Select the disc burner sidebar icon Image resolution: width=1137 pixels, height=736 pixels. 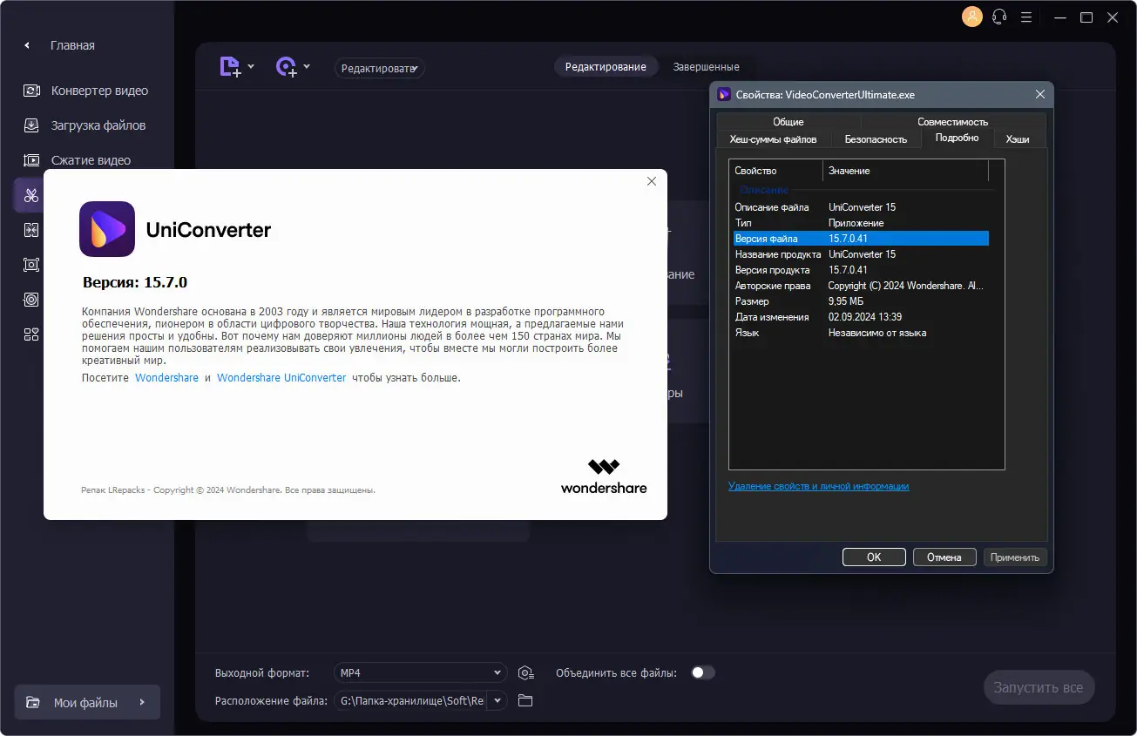(x=31, y=300)
